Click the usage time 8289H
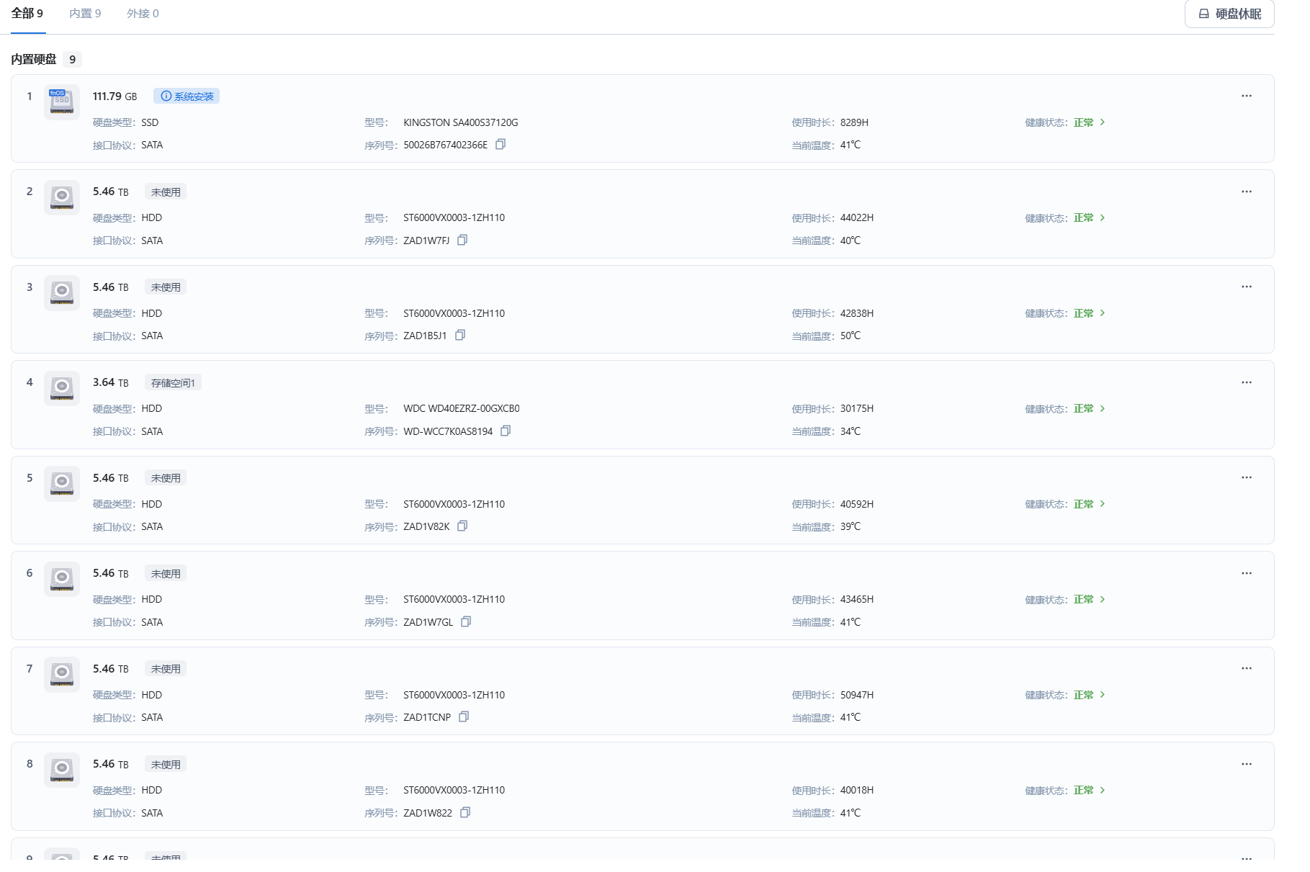 point(854,122)
